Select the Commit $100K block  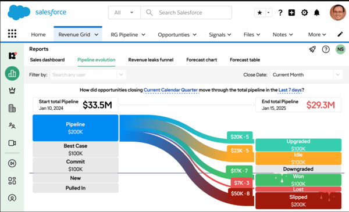(76, 166)
